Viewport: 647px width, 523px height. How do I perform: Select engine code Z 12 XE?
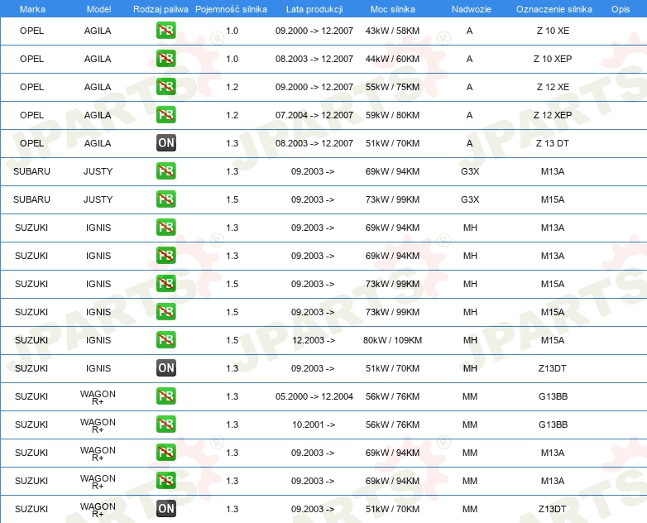pyautogui.click(x=553, y=87)
